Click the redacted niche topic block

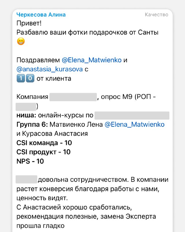tap(132, 115)
